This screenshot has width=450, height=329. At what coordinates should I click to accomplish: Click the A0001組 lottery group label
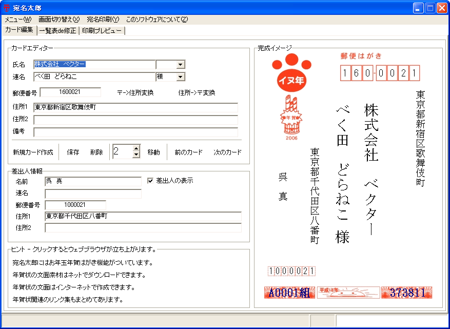coord(289,292)
